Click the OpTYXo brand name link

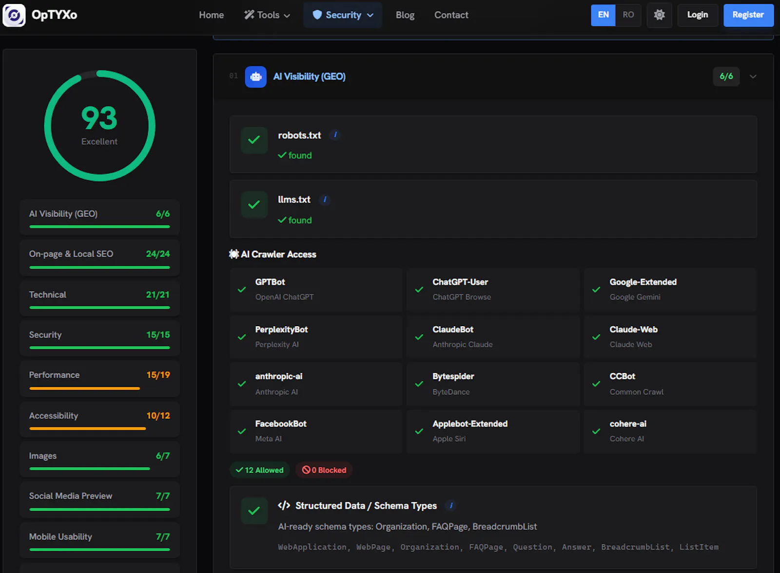[54, 15]
